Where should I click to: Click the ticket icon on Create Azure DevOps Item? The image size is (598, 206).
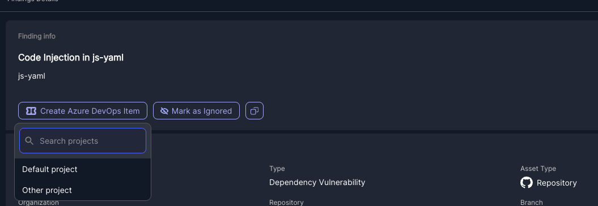point(31,111)
